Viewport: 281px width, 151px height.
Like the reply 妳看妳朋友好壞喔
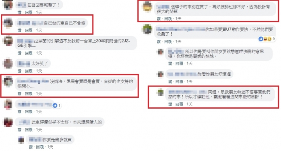tap(170, 82)
